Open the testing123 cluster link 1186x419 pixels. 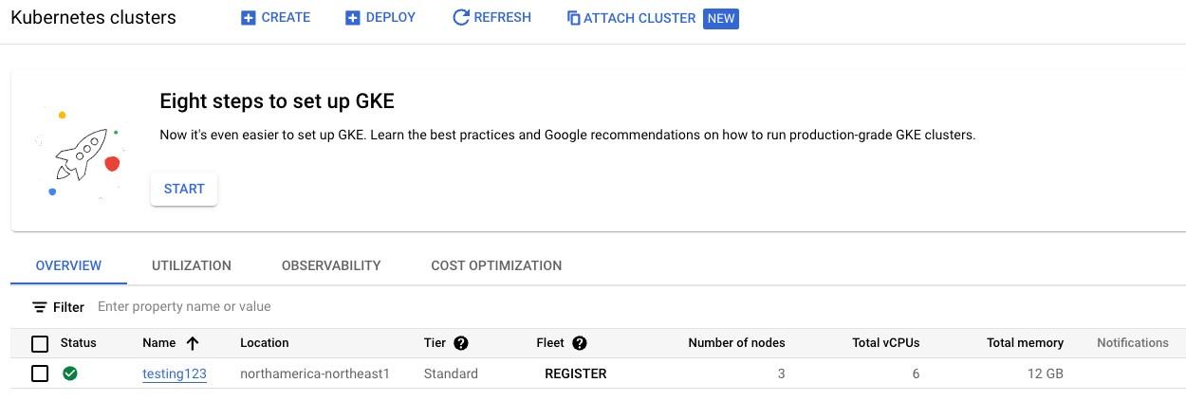tap(175, 373)
